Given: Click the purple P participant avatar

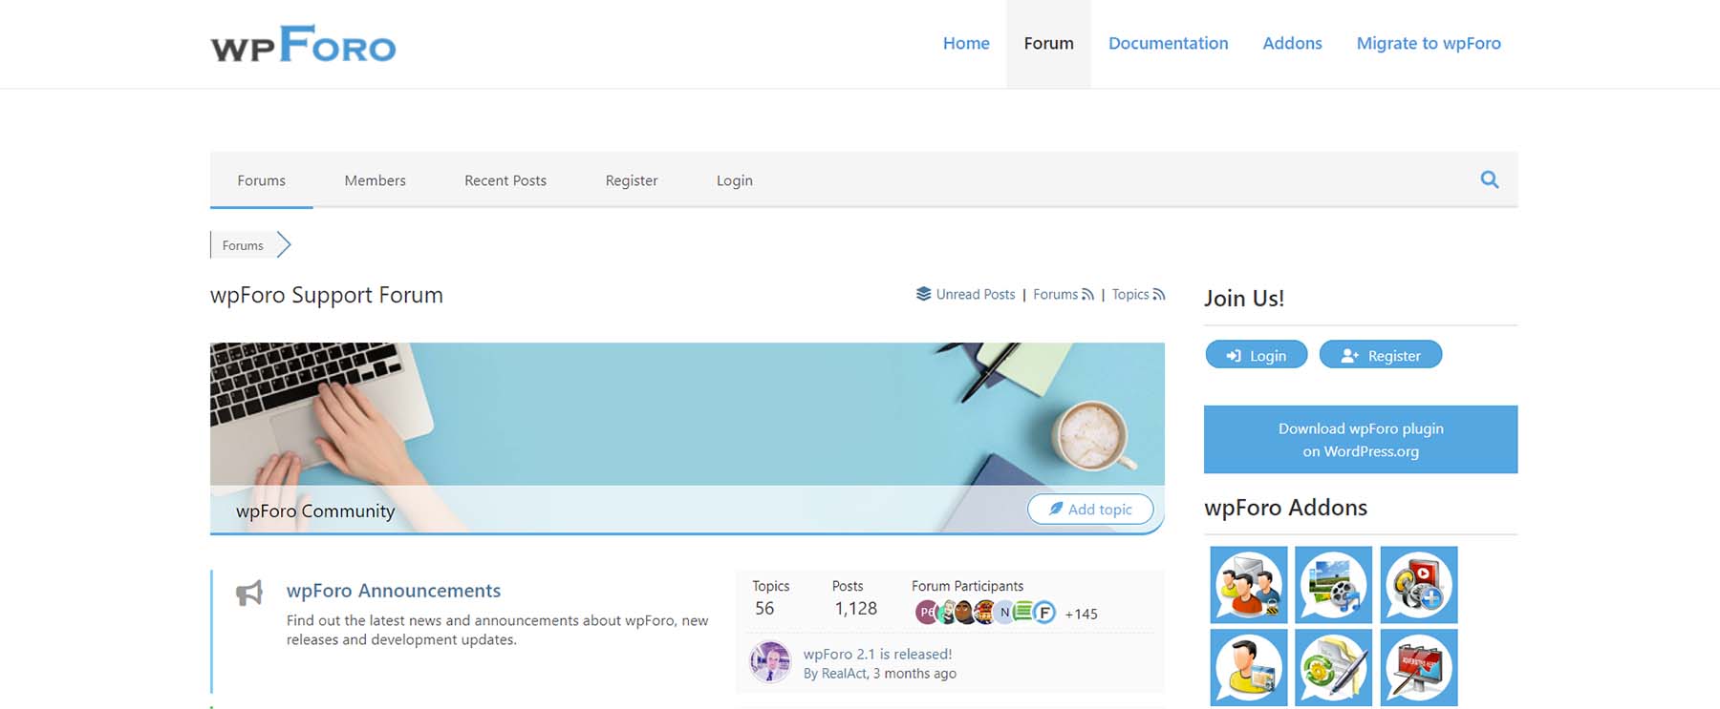Looking at the screenshot, I should pos(926,613).
